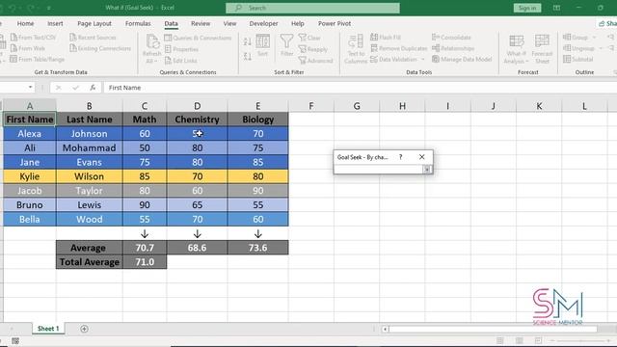The height and width of the screenshot is (347, 617).
Task: Click the Undo button
Action: (13, 8)
